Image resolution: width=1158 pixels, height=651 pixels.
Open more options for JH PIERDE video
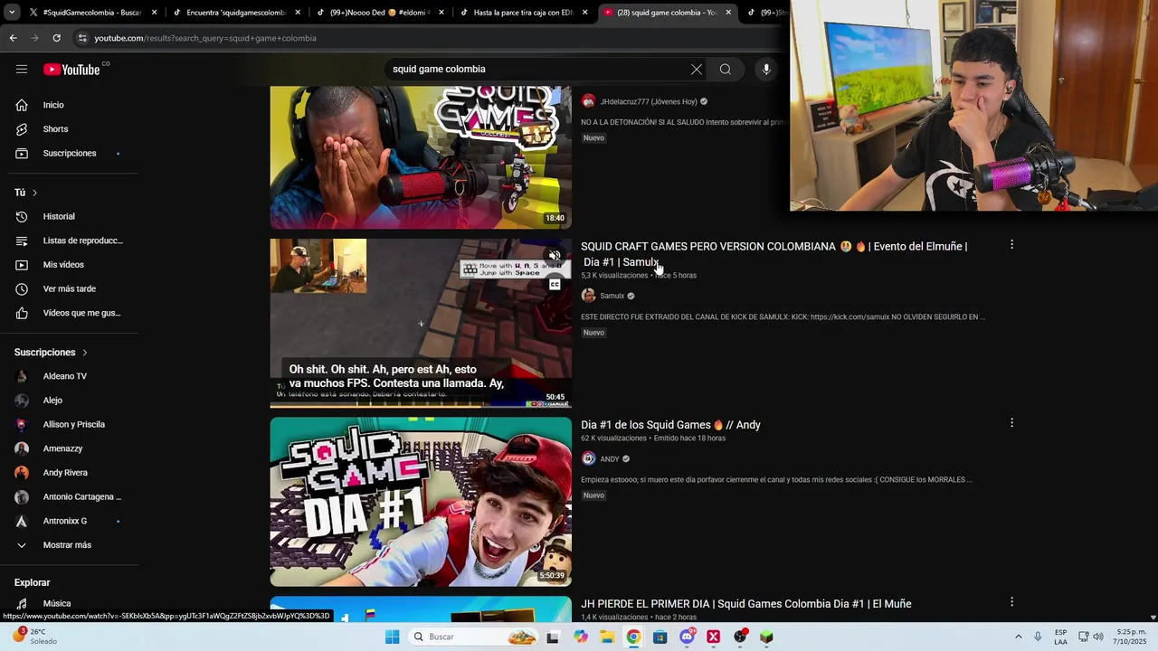pyautogui.click(x=1011, y=602)
